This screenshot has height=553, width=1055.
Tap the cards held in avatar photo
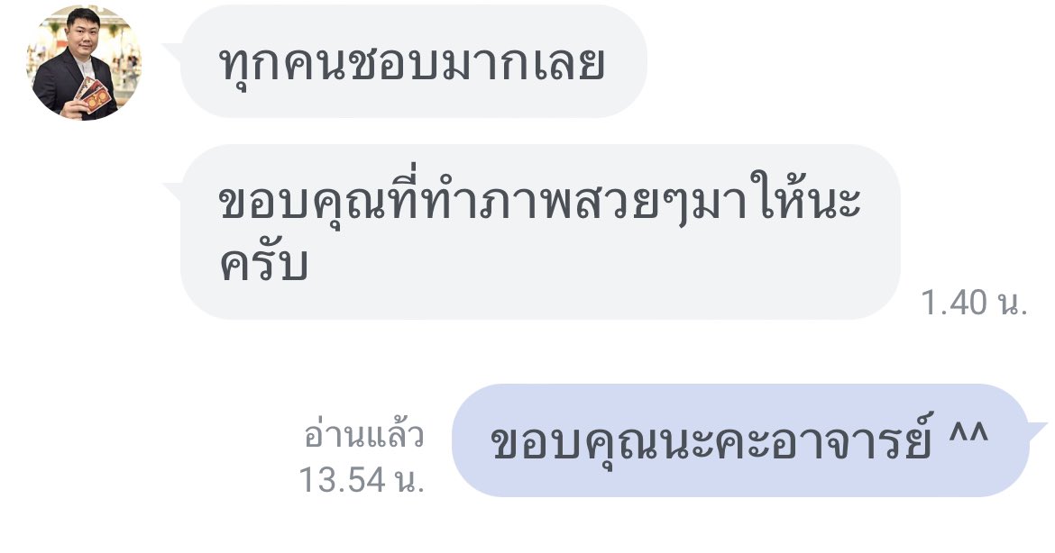tap(93, 95)
